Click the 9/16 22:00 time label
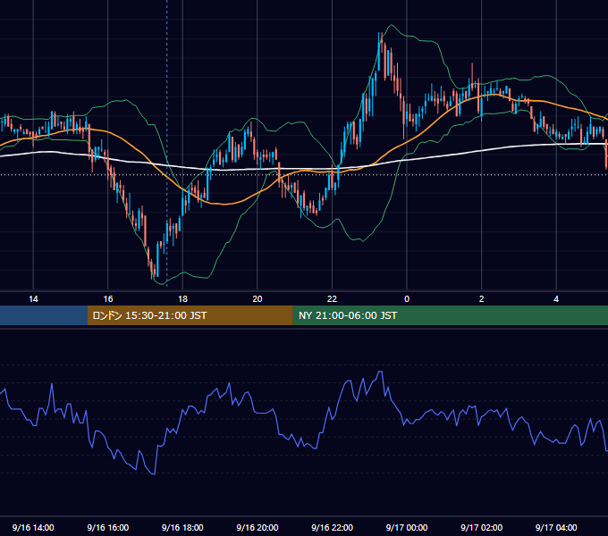This screenshot has width=608, height=536. [332, 527]
